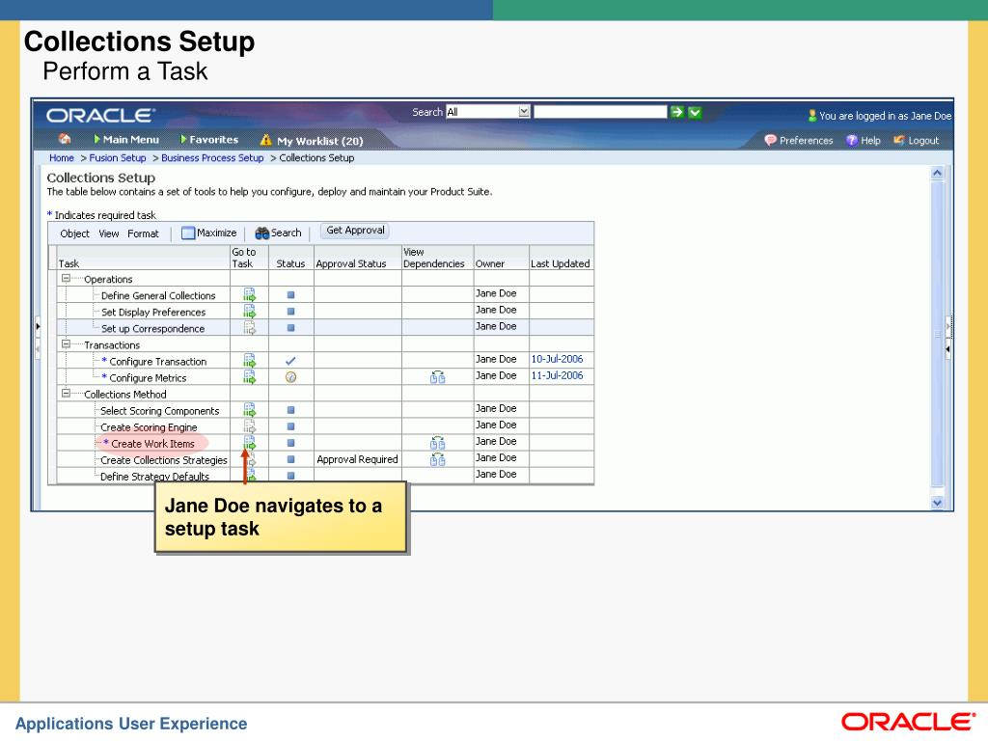988x741 pixels.
Task: Go to Business Process Setup breadcrumb link
Action: [212, 157]
